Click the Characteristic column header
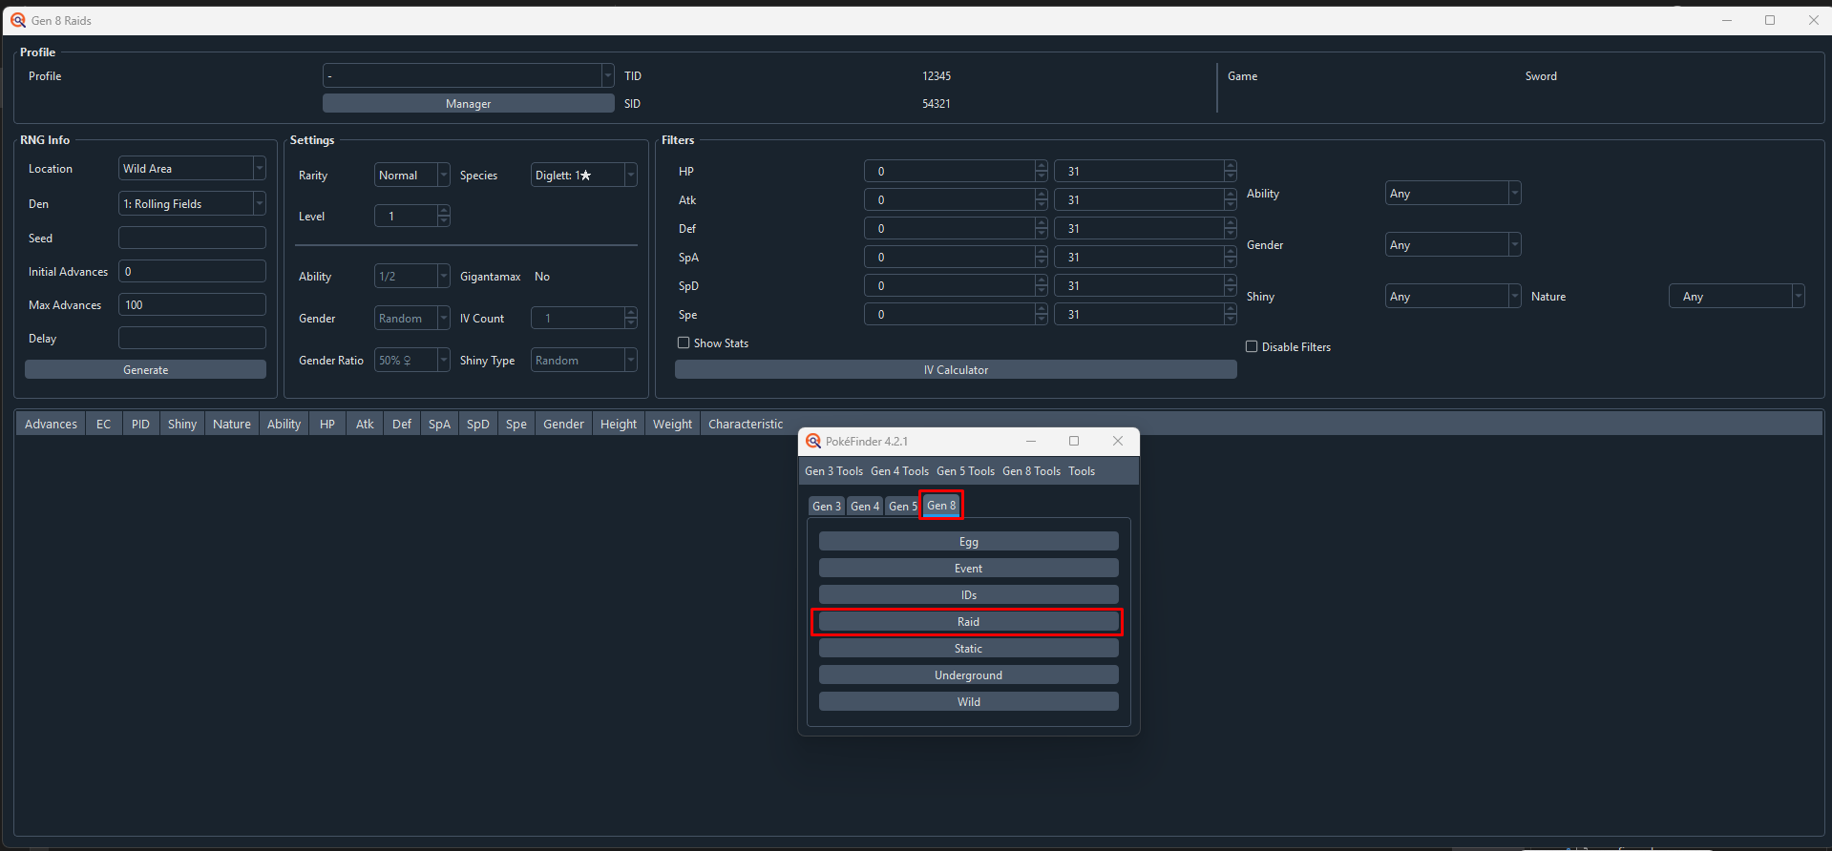Image resolution: width=1832 pixels, height=851 pixels. pyautogui.click(x=746, y=424)
